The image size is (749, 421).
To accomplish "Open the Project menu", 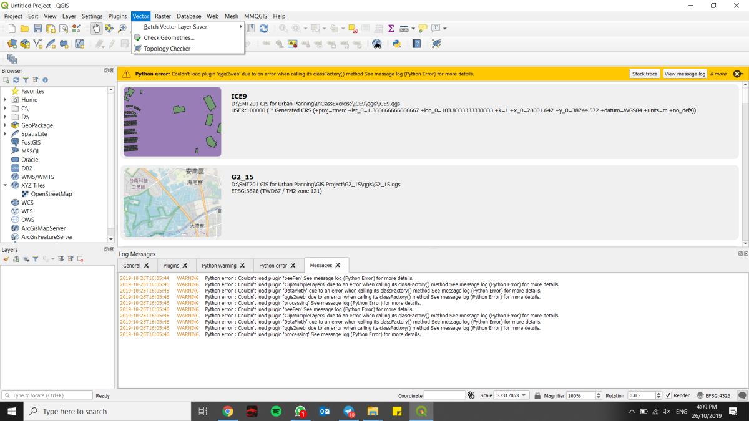I will [13, 16].
